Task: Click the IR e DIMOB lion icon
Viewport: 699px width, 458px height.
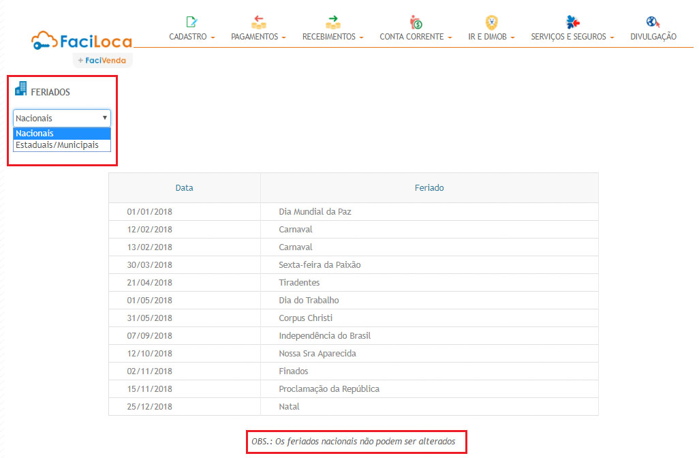Action: pos(491,22)
